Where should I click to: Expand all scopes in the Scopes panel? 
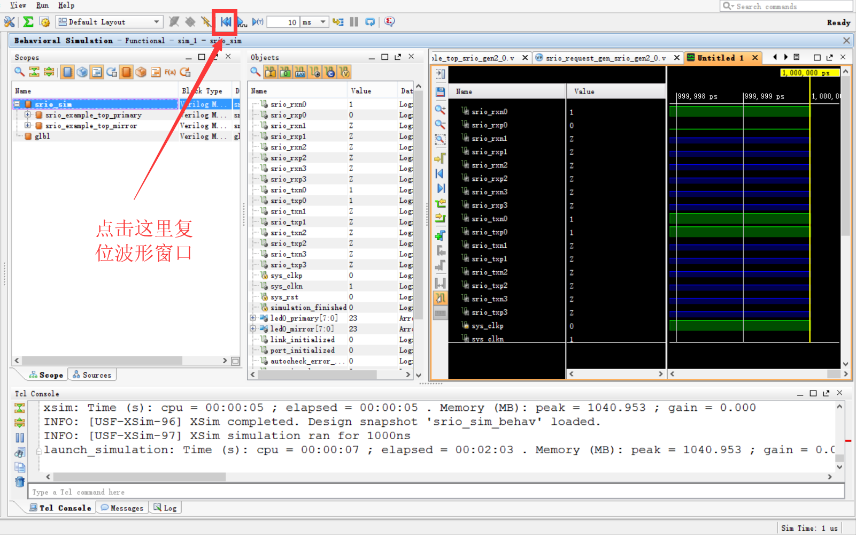[49, 72]
